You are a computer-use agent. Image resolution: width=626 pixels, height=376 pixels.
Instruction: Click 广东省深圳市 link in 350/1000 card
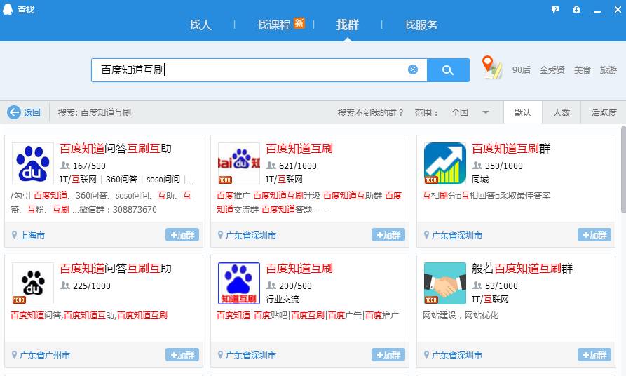click(x=457, y=235)
